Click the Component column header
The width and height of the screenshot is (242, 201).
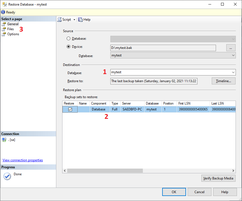(100, 103)
